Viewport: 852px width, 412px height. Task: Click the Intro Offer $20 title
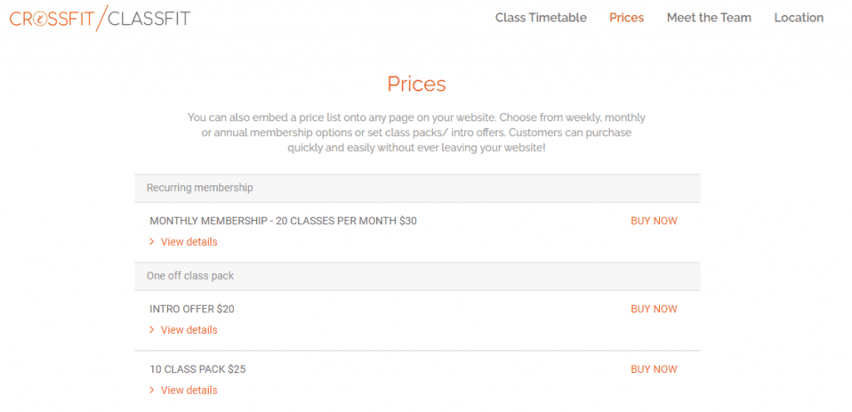(x=192, y=309)
